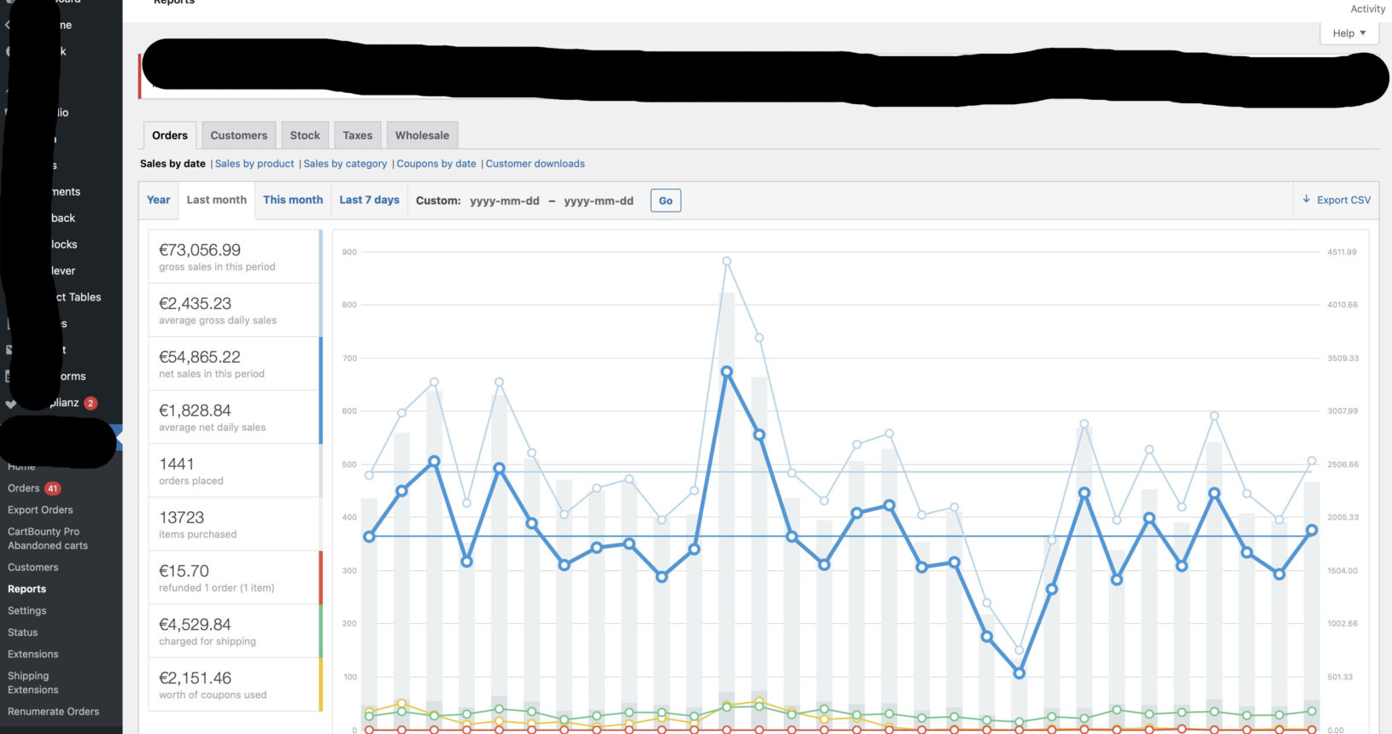
Task: Open Sales by product report
Action: point(254,164)
